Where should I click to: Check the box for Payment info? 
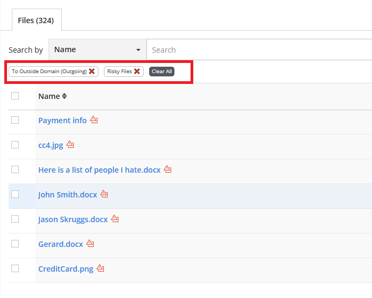[15, 120]
